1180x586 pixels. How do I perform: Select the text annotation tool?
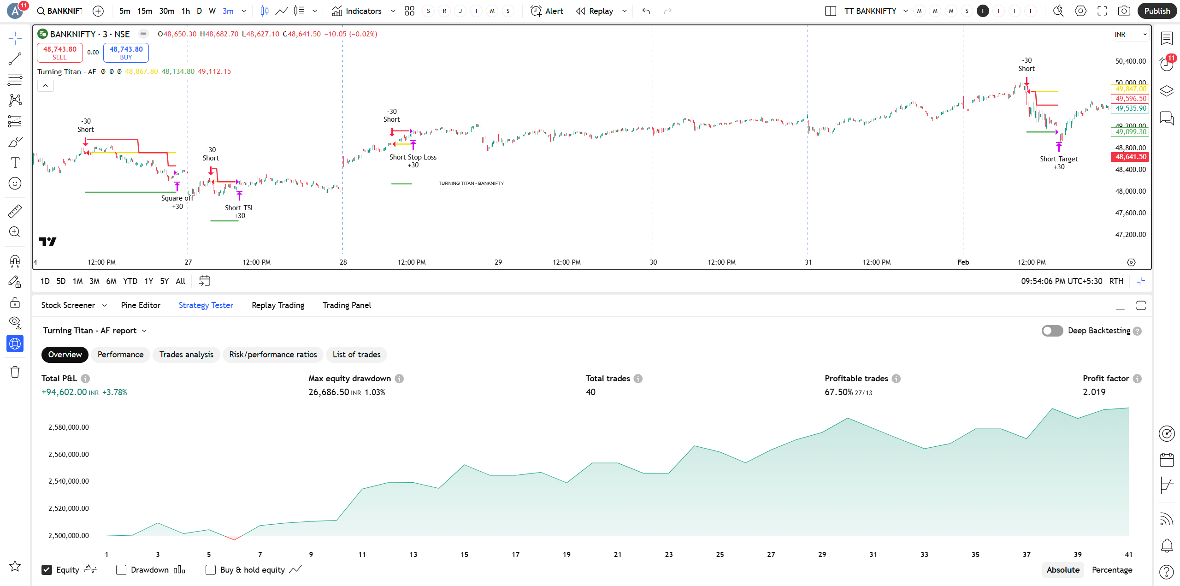[x=15, y=163]
